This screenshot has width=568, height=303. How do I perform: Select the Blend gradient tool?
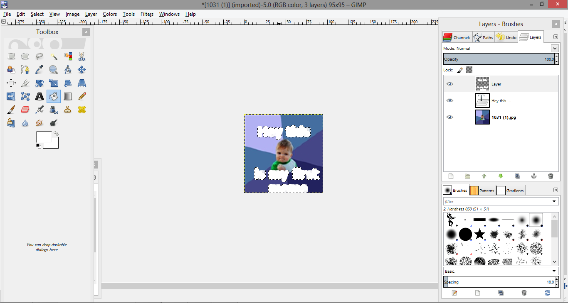pos(68,96)
